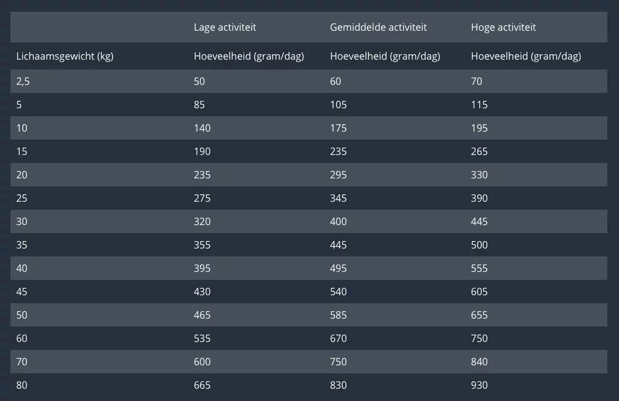Click the Hoge activiteit column header
619x401 pixels.
pyautogui.click(x=503, y=27)
